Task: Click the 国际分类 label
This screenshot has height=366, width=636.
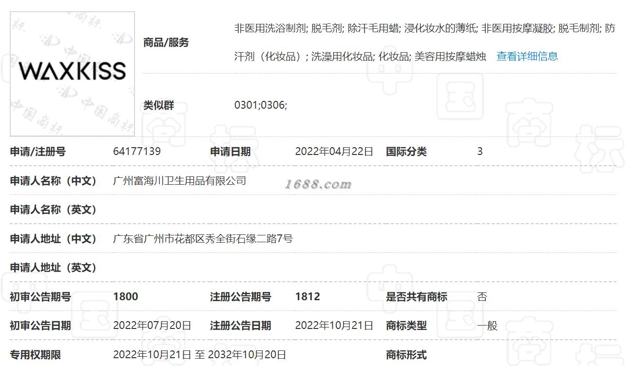Action: (406, 152)
